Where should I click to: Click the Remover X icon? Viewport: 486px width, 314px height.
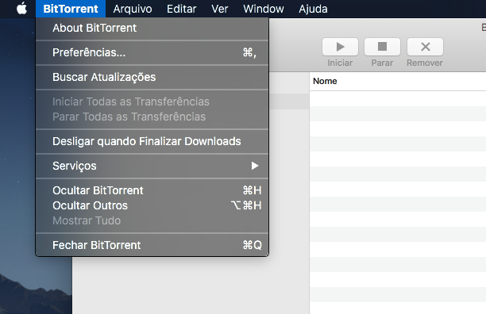pos(426,47)
